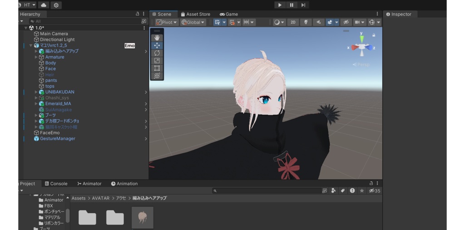Open the Pivot handle position dropdown

(x=167, y=22)
